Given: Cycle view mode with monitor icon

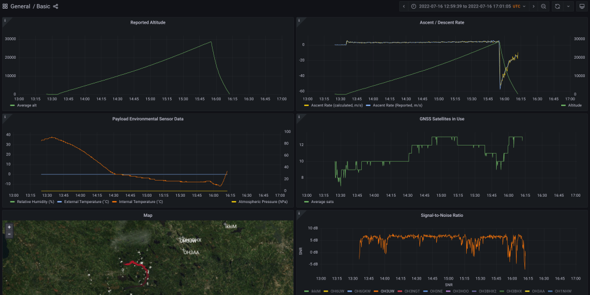Looking at the screenshot, I should [x=581, y=6].
